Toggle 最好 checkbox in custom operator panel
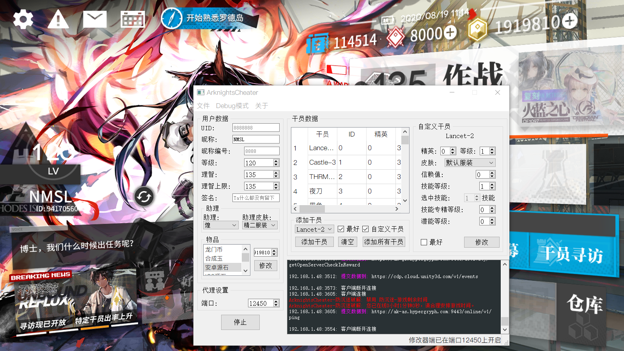Screen dimensions: 624x351 click(x=424, y=242)
